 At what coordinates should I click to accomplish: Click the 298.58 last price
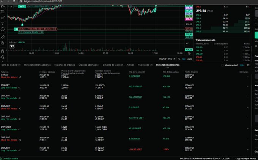click(201, 11)
